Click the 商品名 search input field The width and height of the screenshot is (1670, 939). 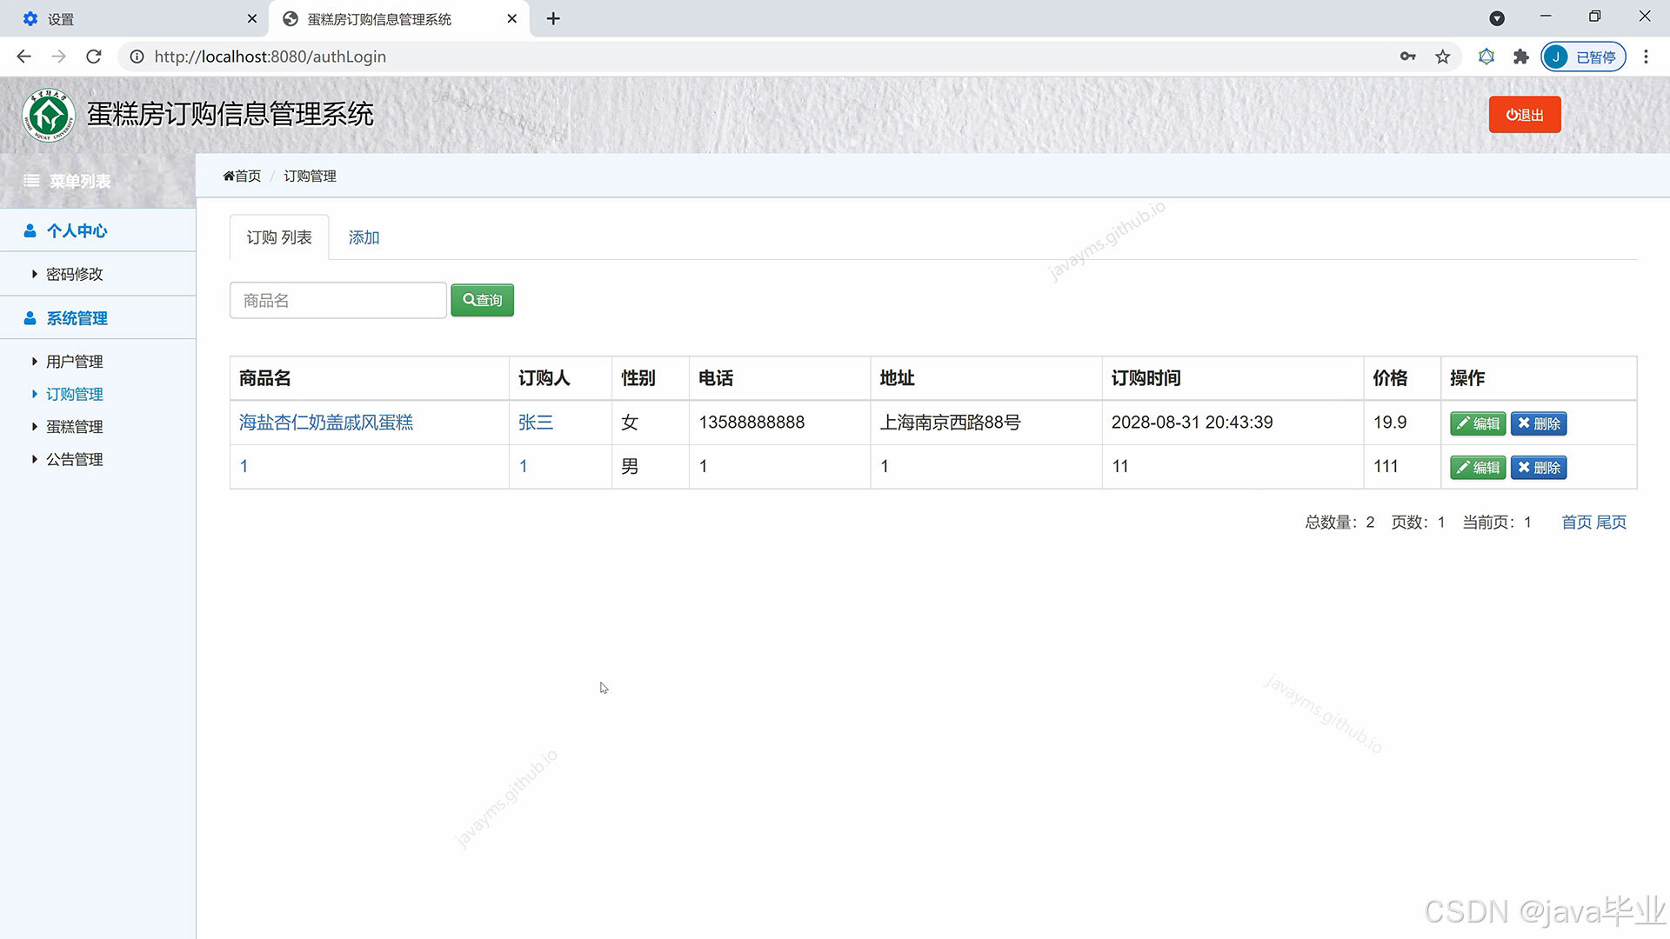pyautogui.click(x=338, y=300)
